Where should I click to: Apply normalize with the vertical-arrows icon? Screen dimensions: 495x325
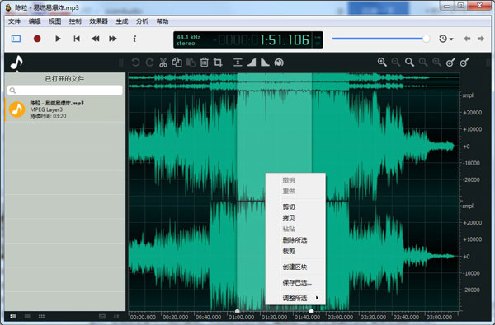coord(238,63)
